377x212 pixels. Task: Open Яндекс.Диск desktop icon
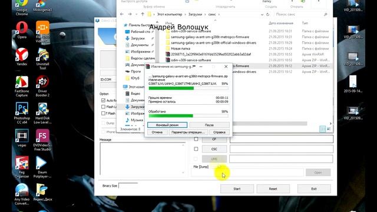point(42,193)
